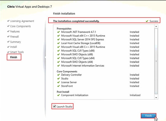Click the Success status label
This screenshot has height=121, width=166.
[154, 21]
